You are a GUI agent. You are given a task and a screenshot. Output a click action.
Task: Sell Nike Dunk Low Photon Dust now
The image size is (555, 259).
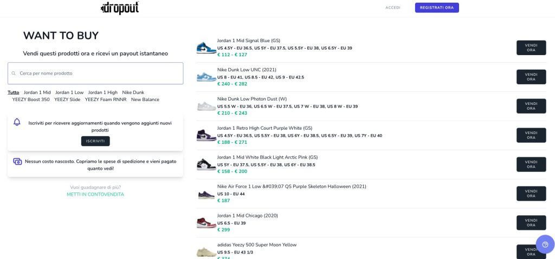point(531,106)
